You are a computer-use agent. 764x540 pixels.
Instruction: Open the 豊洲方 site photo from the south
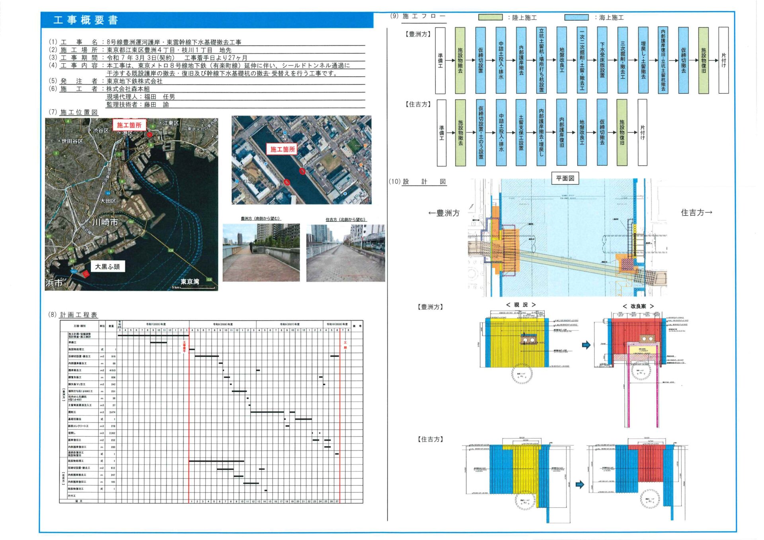point(261,253)
